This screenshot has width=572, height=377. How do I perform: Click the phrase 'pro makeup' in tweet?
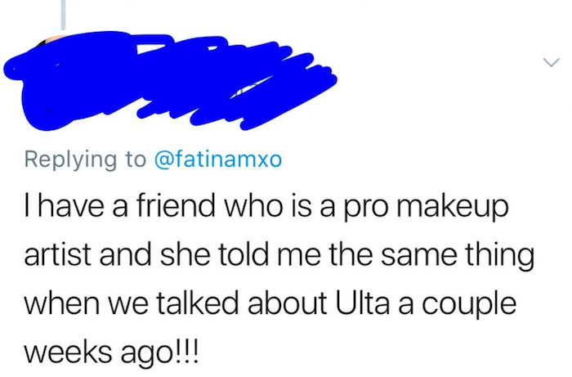pos(424,208)
